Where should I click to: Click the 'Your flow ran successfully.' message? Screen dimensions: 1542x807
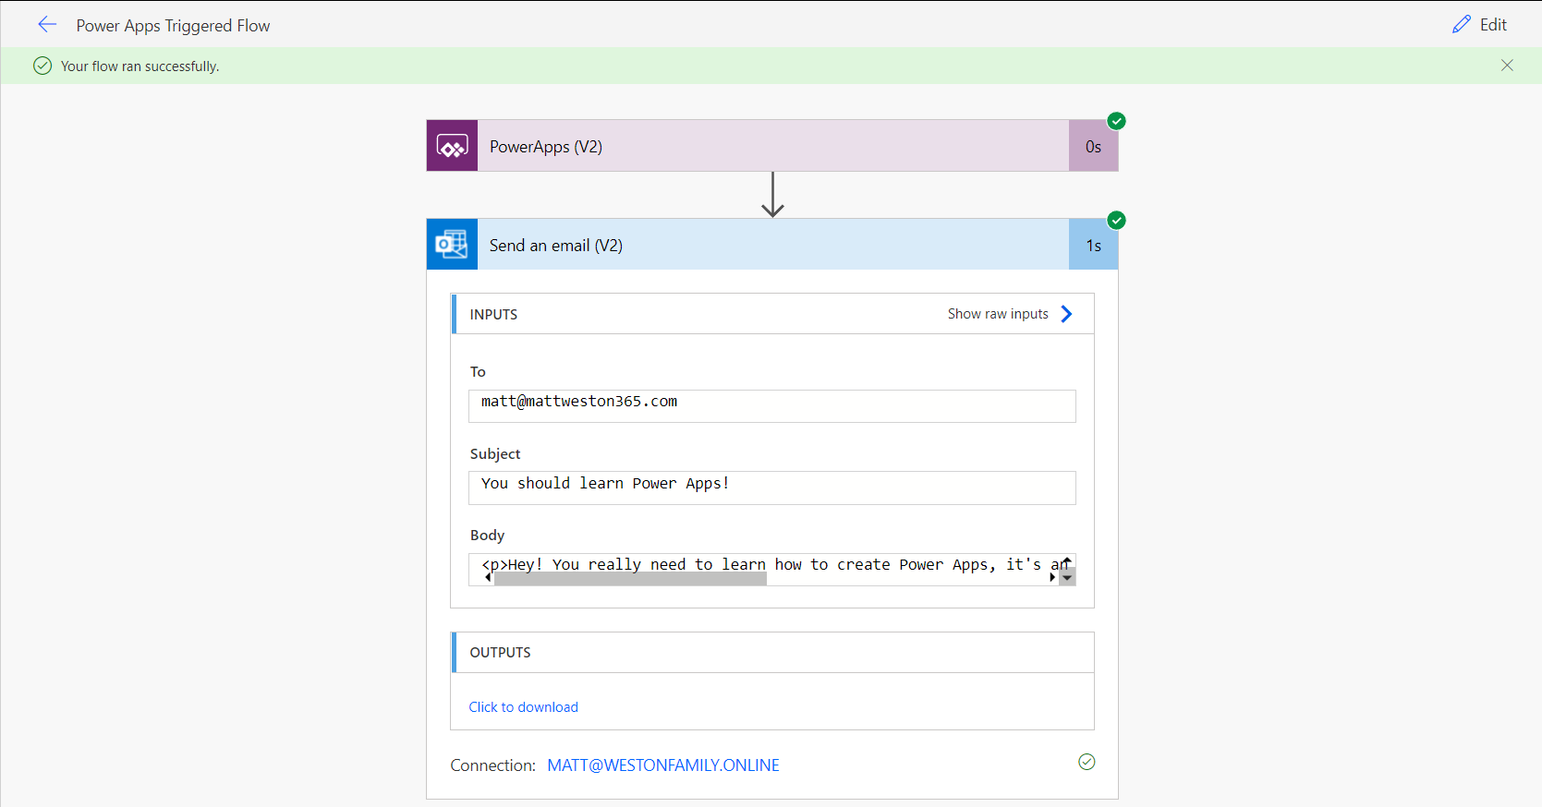tap(140, 66)
